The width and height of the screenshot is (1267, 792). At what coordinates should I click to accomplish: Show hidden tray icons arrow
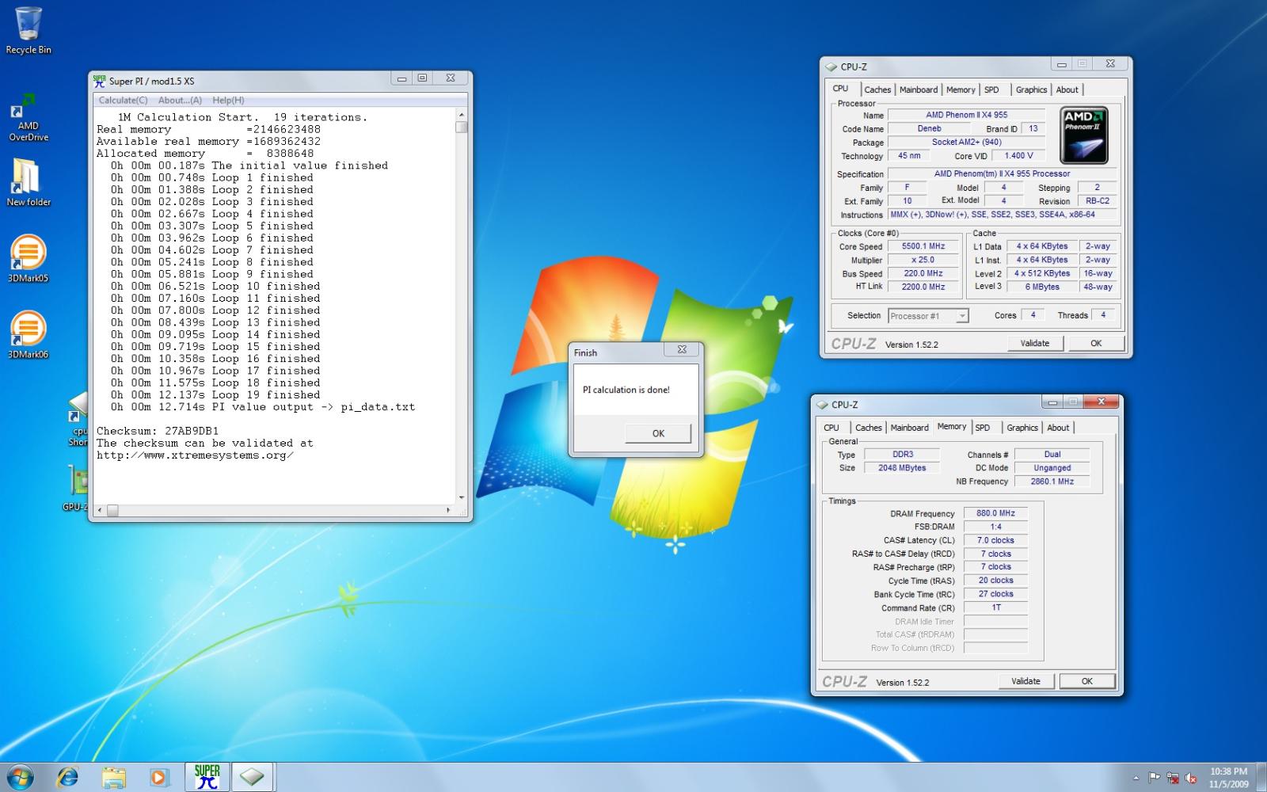click(x=1136, y=778)
